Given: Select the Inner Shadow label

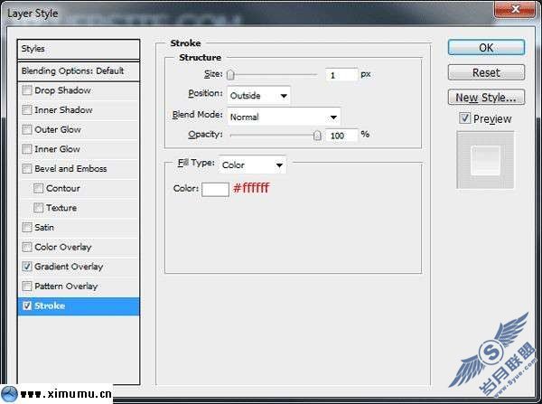Looking at the screenshot, I should click(63, 110).
